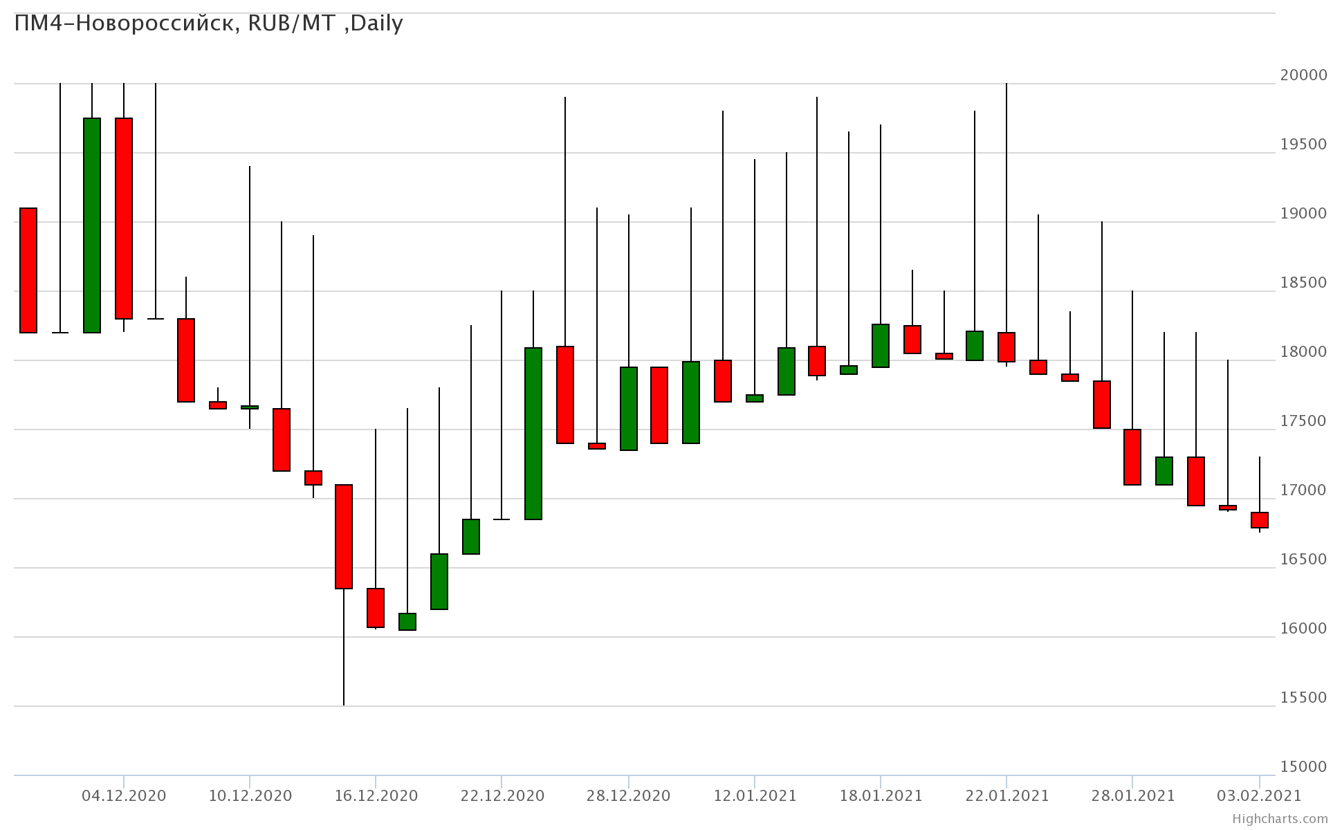1342x830 pixels.
Task: Click the 10.12.2020 x-axis date label
Action: (250, 795)
